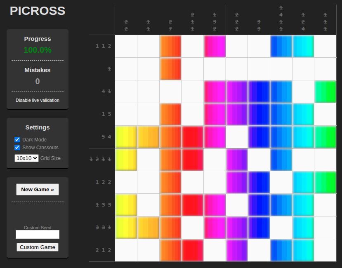The height and width of the screenshot is (268, 342).
Task: Select the yellow cell in row clued '1 2 1 1'
Action: [x=126, y=160]
